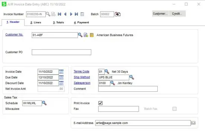Follow the Customer No. link

pyautogui.click(x=14, y=35)
